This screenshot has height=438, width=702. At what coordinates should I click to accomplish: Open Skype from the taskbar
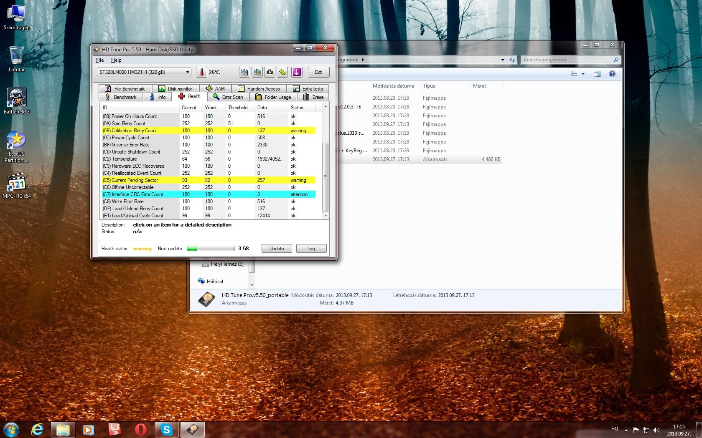[x=167, y=429]
